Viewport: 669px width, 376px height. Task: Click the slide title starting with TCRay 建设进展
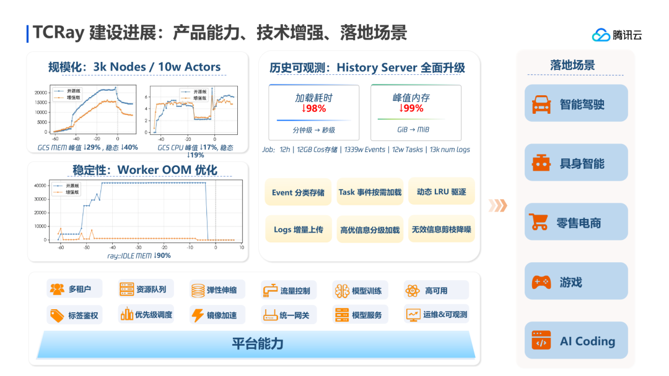click(220, 33)
